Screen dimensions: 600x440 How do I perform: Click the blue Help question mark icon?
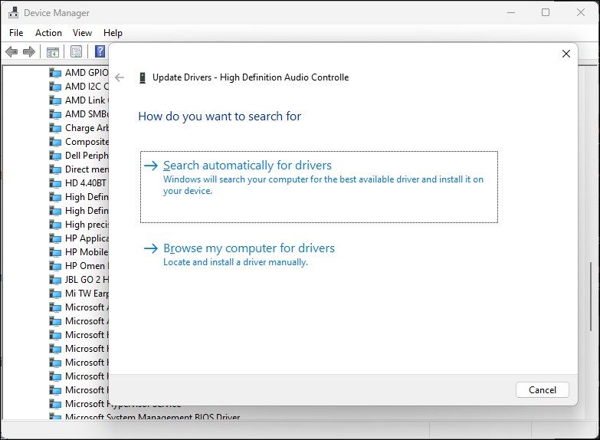[100, 51]
